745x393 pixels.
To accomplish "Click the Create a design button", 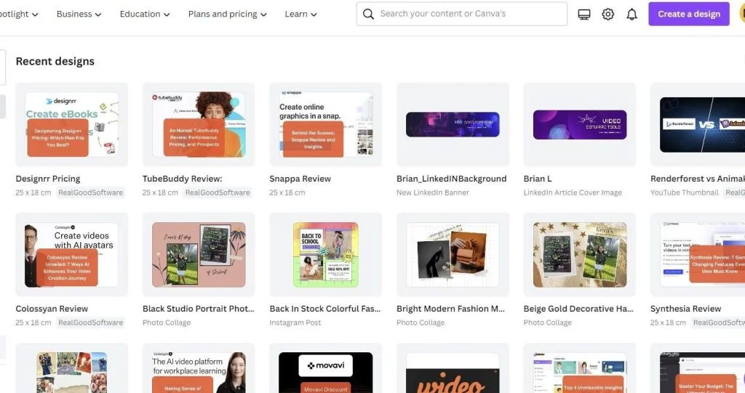I will pos(689,14).
